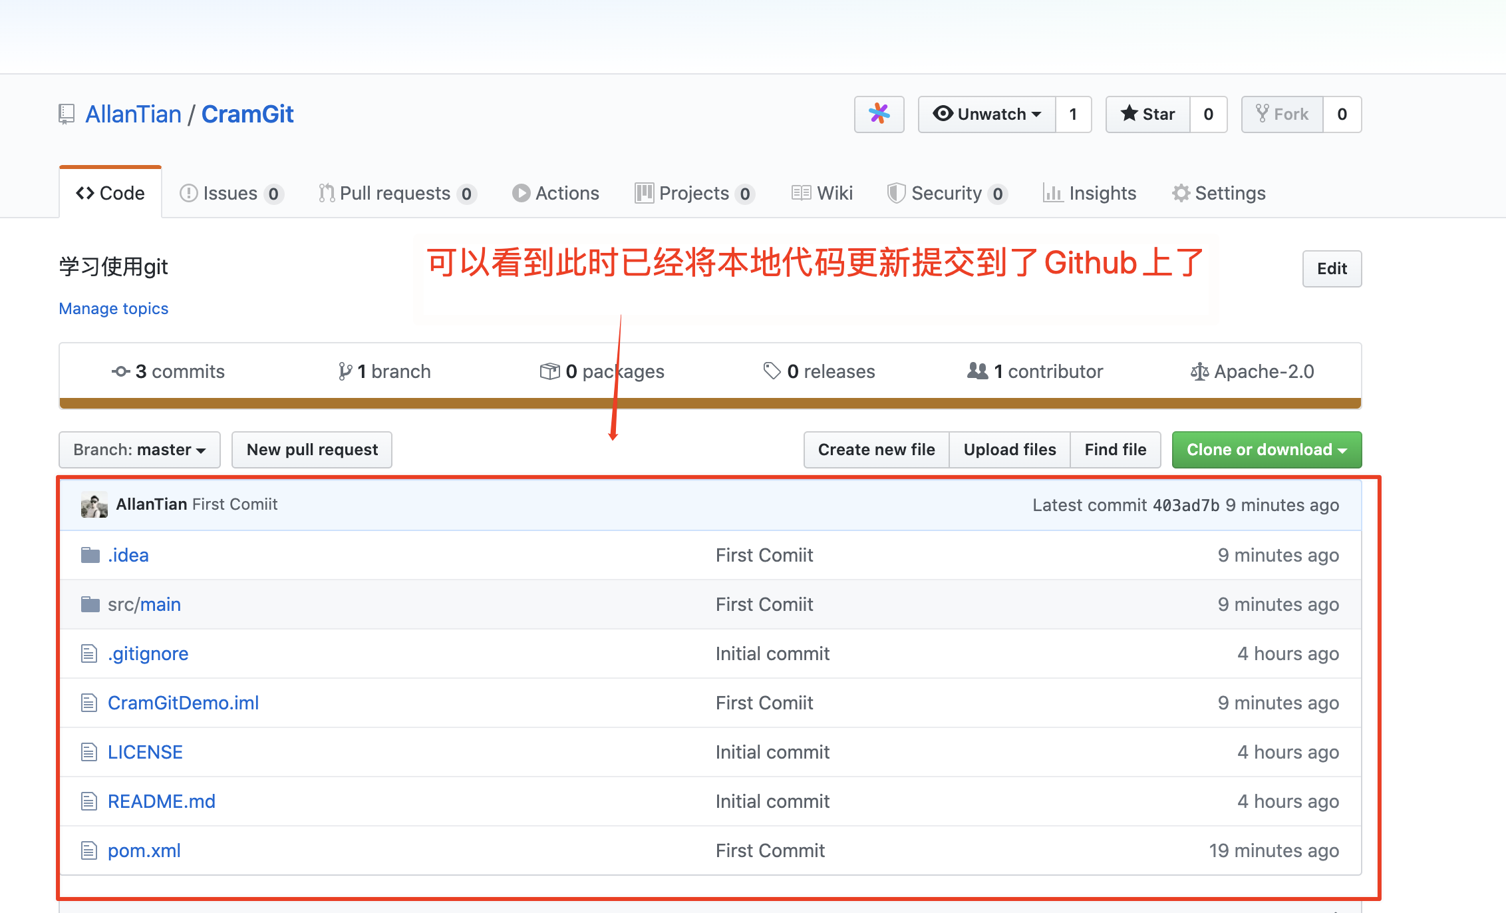
Task: Toggle Star on the repository
Action: coord(1148,114)
